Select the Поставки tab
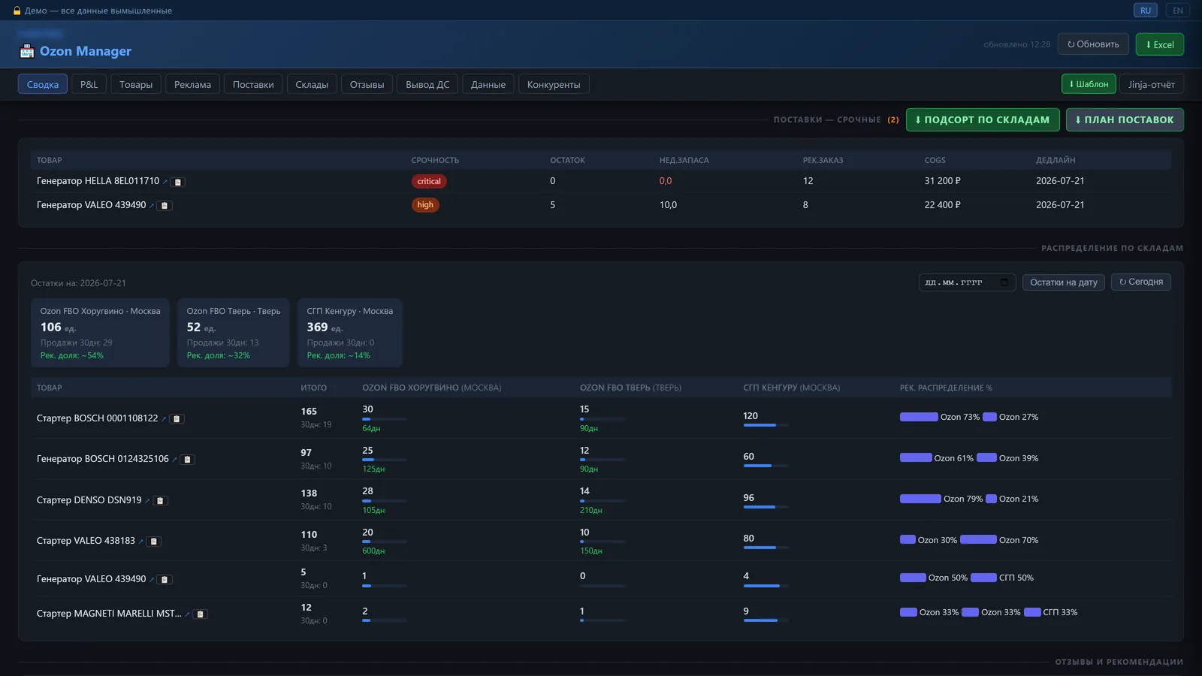 253,84
